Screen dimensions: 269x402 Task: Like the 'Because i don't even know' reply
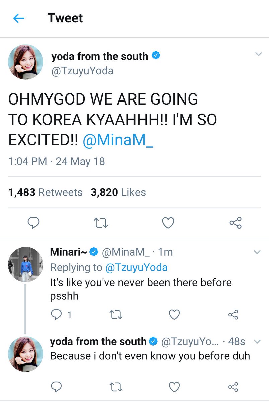click(174, 387)
